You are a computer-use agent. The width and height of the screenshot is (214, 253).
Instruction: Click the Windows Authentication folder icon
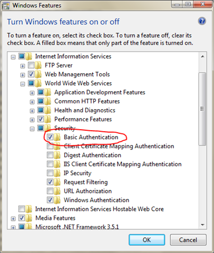tap(57, 200)
